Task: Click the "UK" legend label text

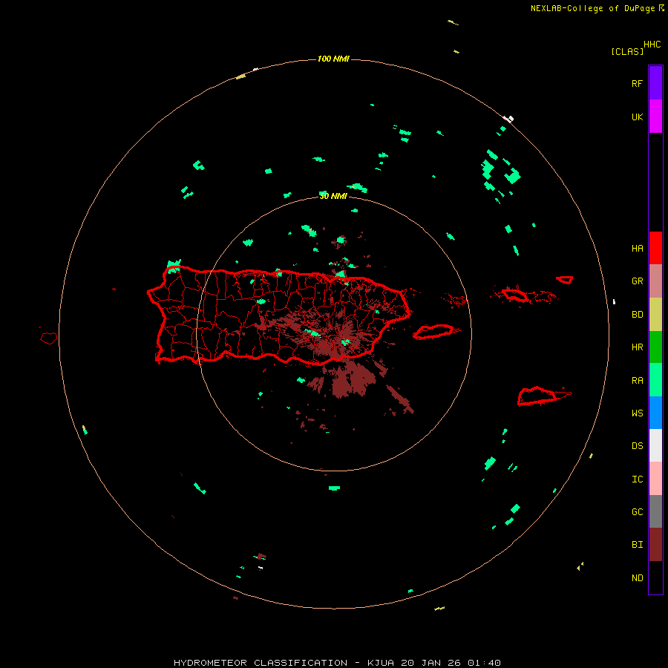Action: 637,117
